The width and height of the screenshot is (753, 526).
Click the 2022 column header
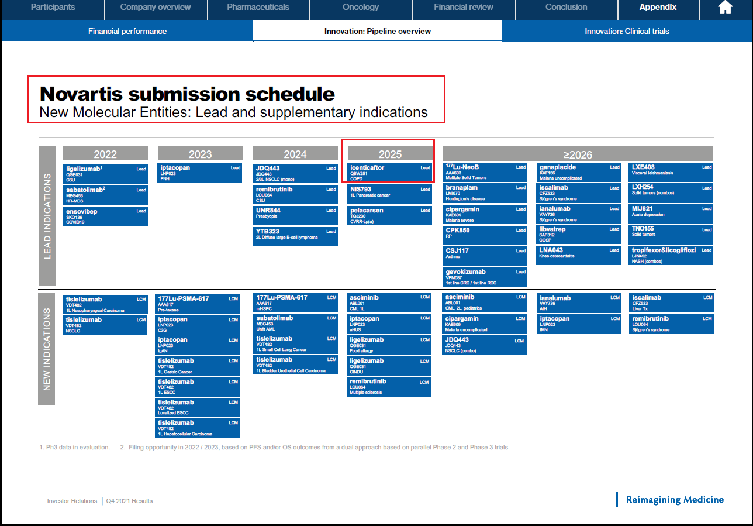pyautogui.click(x=105, y=154)
